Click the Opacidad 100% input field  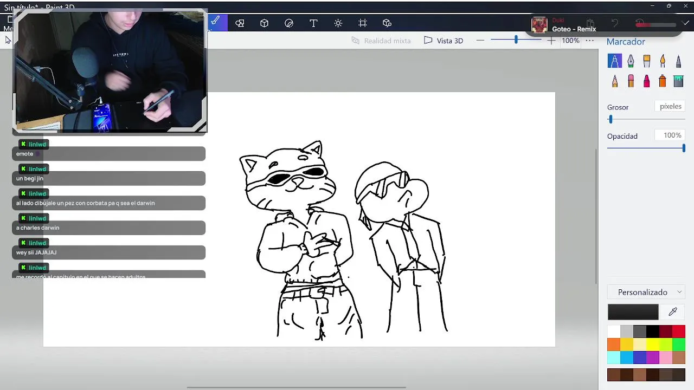click(670, 135)
